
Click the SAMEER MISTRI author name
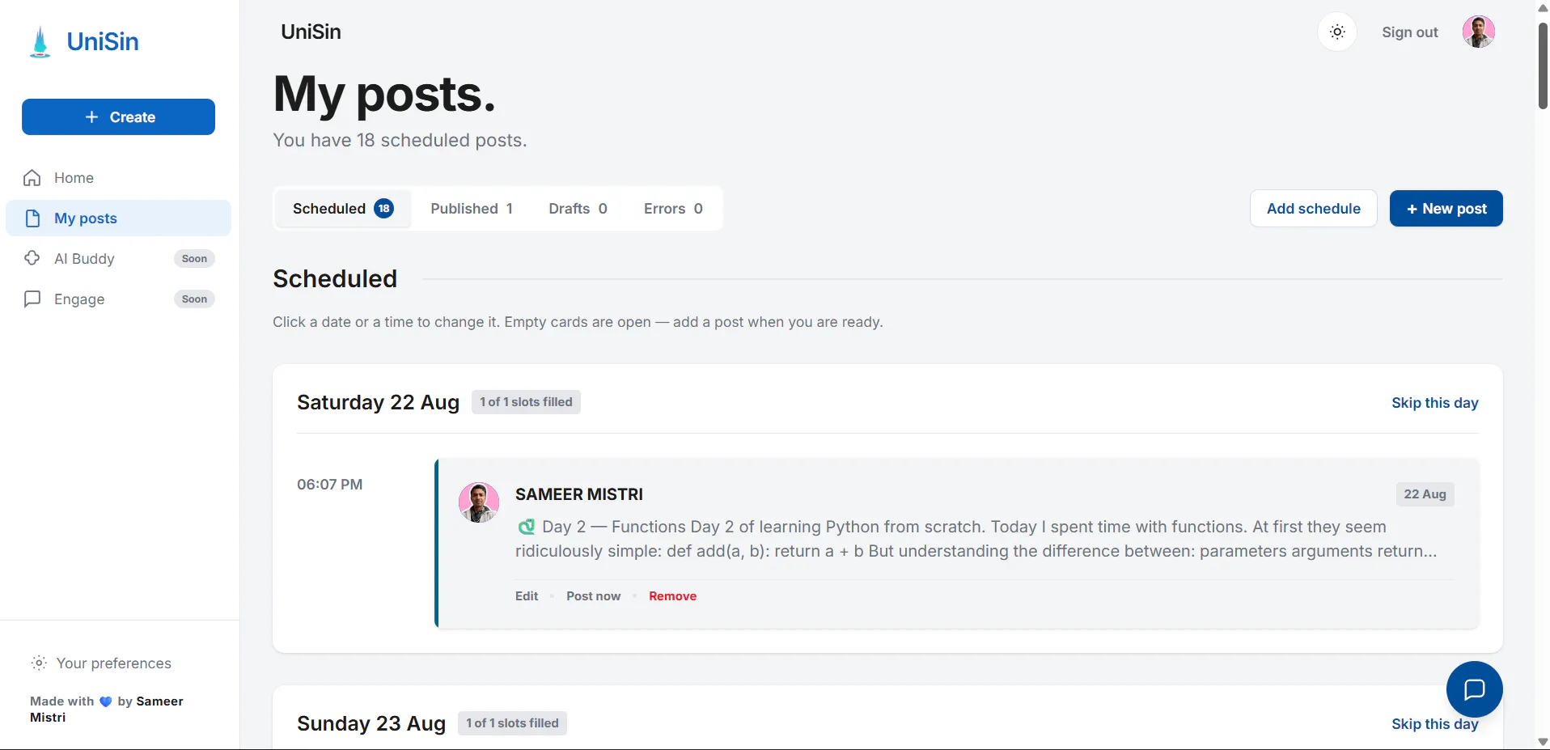tap(579, 494)
